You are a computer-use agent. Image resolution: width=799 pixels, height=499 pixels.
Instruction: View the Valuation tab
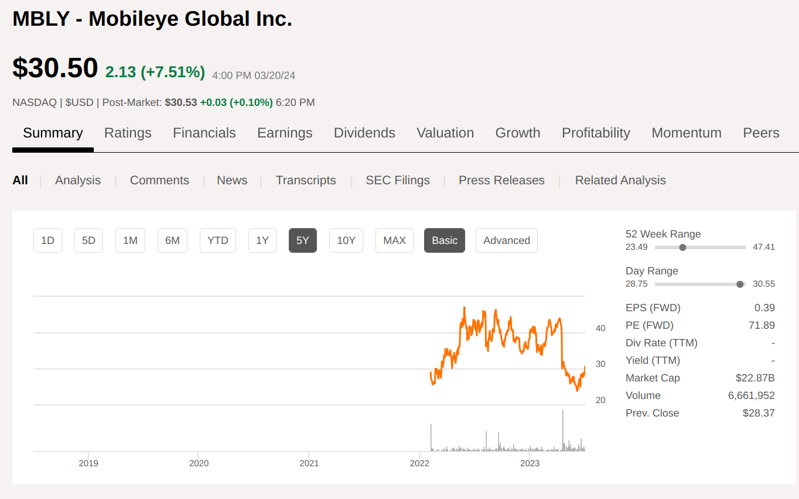pos(445,133)
